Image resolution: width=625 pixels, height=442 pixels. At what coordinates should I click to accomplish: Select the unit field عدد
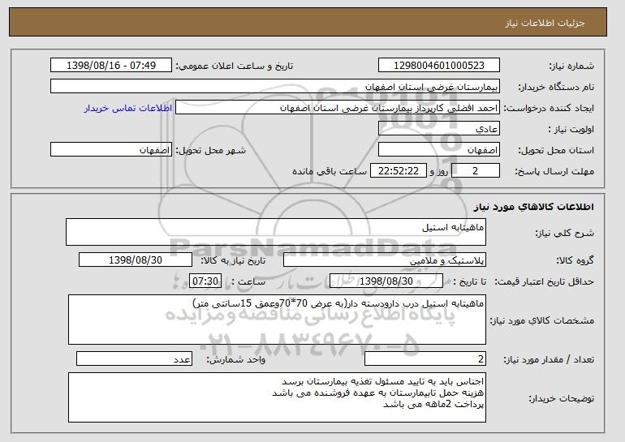[x=134, y=358]
